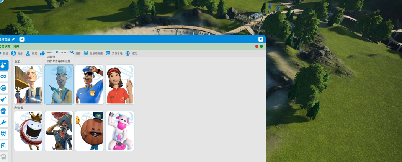Hire the mechanic holding a drill
The width and height of the screenshot is (402, 162).
tap(59, 85)
